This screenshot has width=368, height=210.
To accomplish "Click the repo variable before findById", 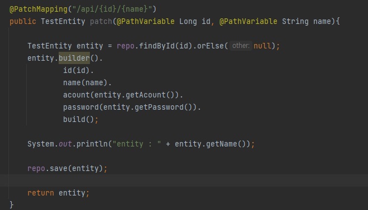I will pyautogui.click(x=126, y=46).
